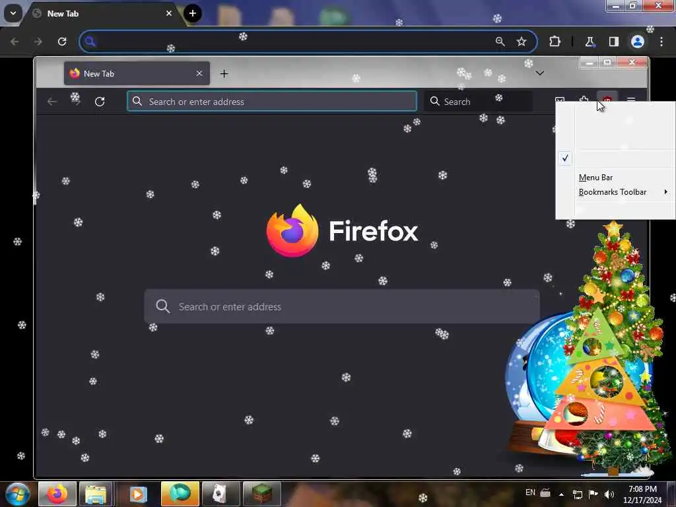Launch Minecraft grass block taskbar icon
The image size is (676, 507).
[261, 494]
